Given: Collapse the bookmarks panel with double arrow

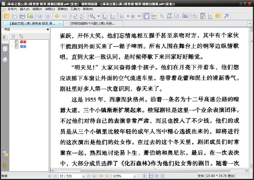Looking at the screenshot, I should 47,29.
